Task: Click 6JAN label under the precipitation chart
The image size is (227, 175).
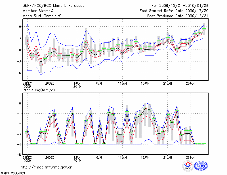Action: (x=100, y=157)
